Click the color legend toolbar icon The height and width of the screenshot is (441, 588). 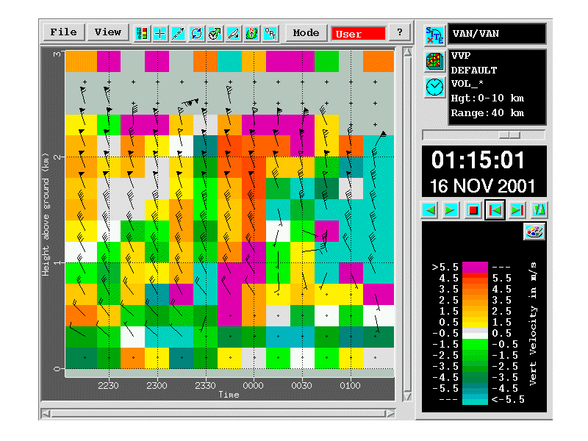[143, 33]
